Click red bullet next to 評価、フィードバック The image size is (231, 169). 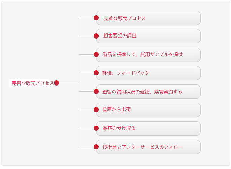tap(96, 73)
